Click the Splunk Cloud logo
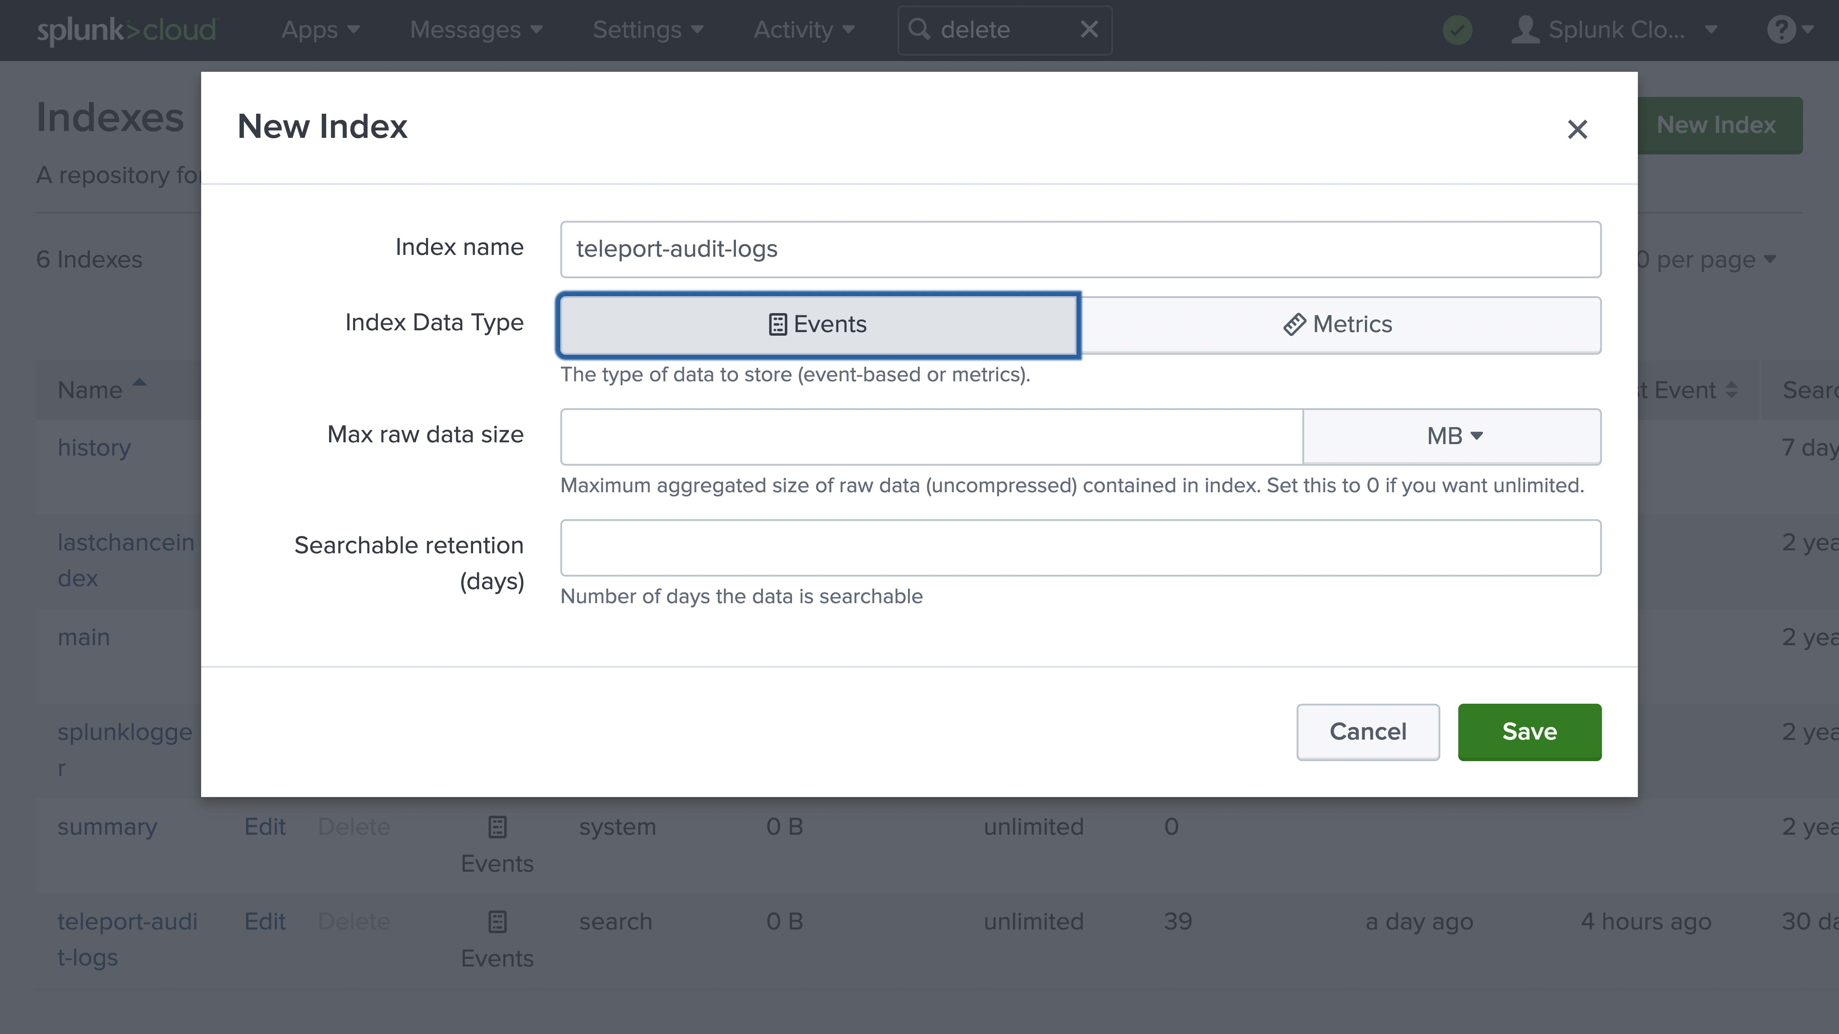Image resolution: width=1839 pixels, height=1034 pixels. point(126,30)
